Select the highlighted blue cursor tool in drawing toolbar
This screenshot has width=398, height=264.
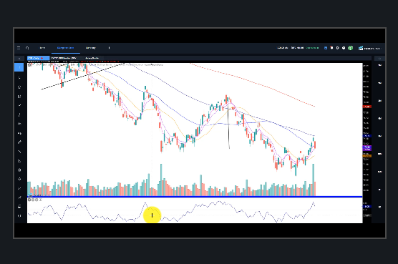pyautogui.click(x=19, y=67)
